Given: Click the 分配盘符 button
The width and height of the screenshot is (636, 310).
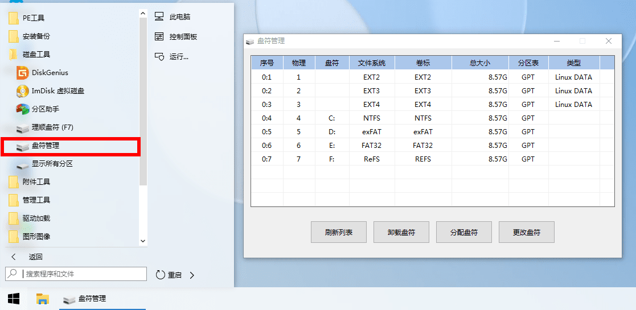Looking at the screenshot, I should 464,232.
